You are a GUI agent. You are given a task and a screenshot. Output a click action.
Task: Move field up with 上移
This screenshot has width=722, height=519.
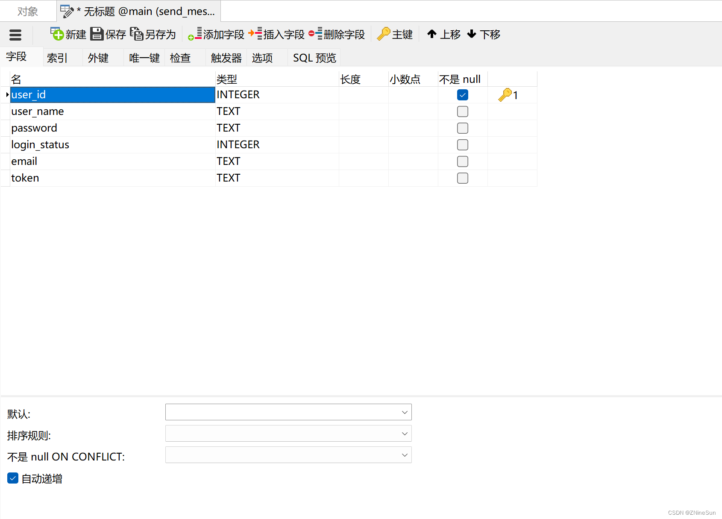coord(444,34)
